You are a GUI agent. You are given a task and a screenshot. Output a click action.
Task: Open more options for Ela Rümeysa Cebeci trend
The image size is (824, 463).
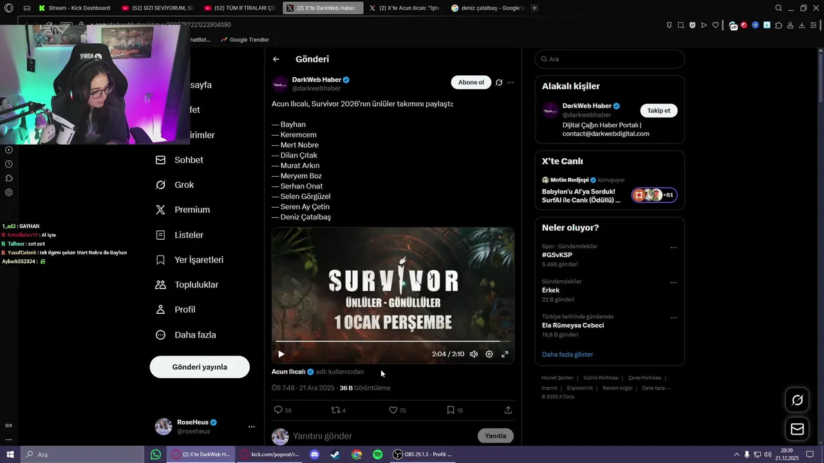tap(673, 318)
